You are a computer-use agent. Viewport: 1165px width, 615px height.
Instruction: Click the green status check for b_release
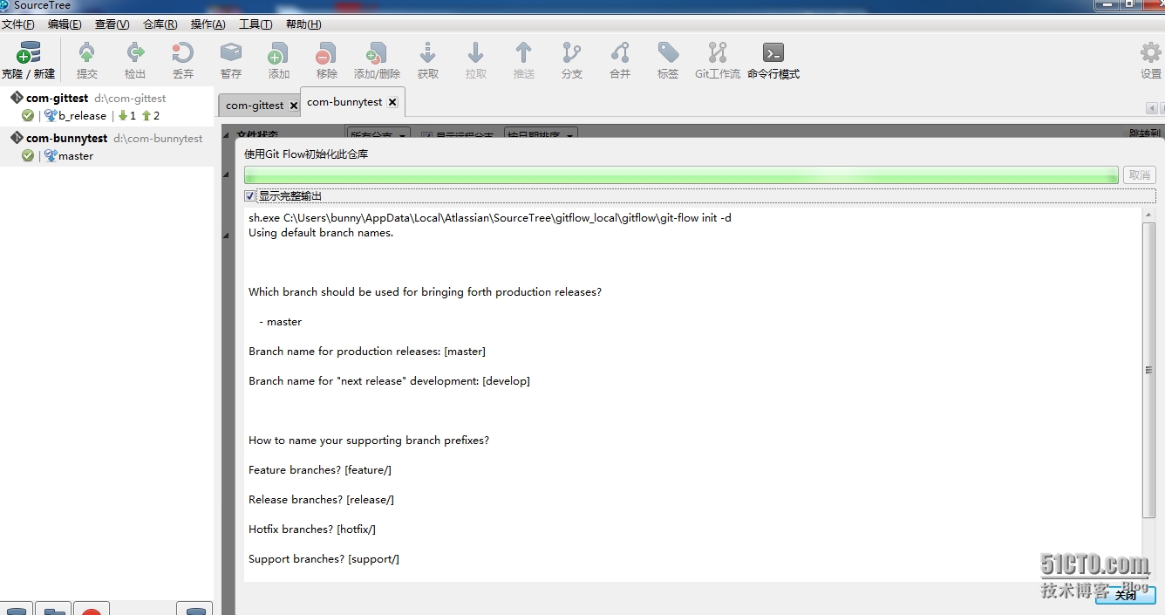pyautogui.click(x=28, y=115)
